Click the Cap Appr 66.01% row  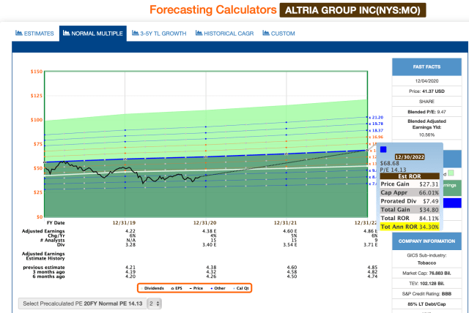[410, 192]
